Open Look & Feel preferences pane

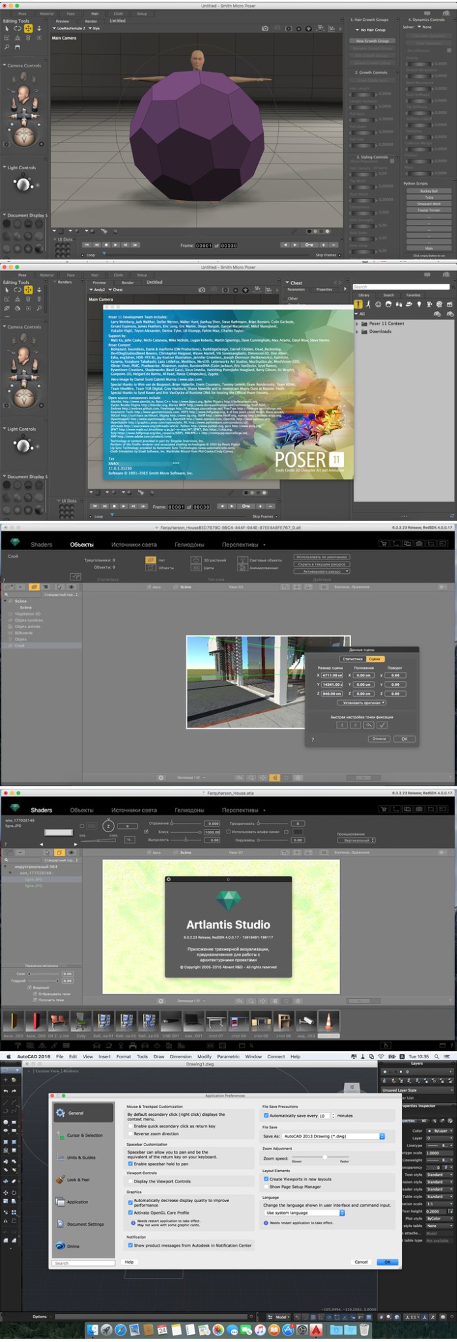coord(83,1179)
